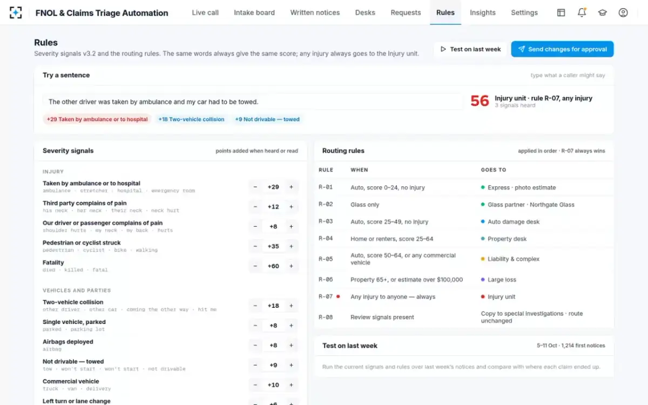Increase Pedestrian or cyclist struck points
Screen dimensions: 648x405
[x=291, y=246]
